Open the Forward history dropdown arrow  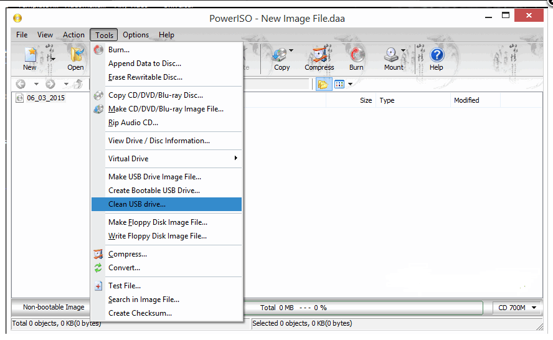pos(66,84)
